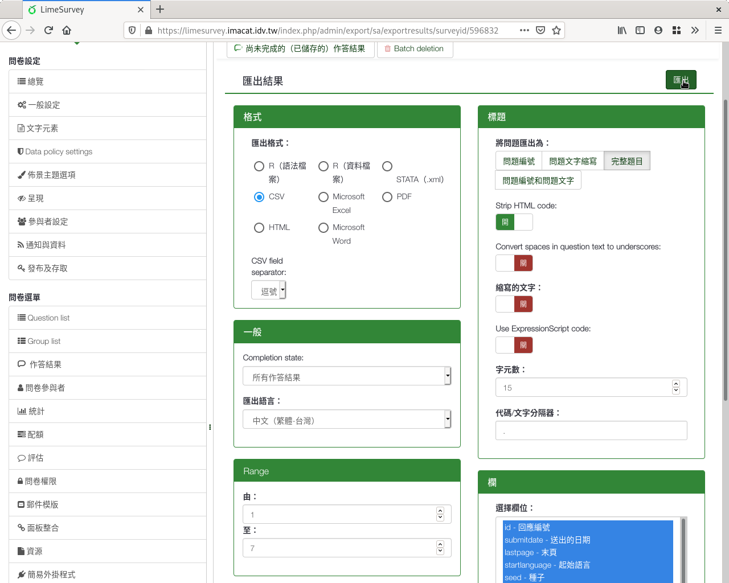Viewport: 729px width, 583px height.
Task: Toggle Strip HTML code switch
Action: pos(514,222)
